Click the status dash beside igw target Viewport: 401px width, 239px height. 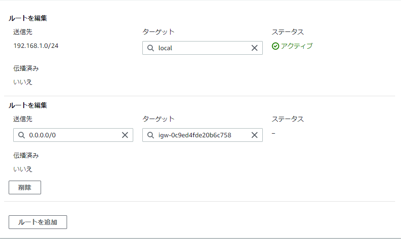click(x=273, y=133)
